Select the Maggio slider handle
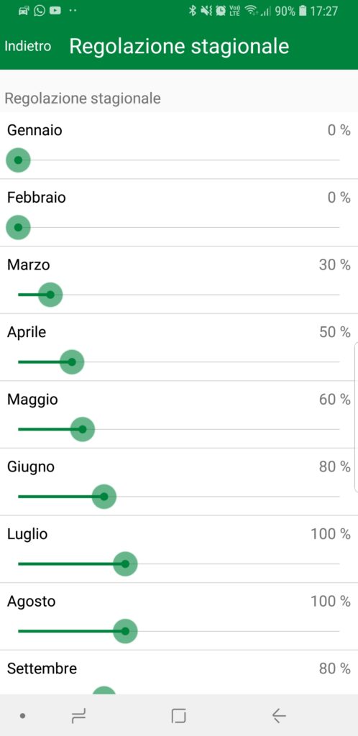 coord(83,430)
